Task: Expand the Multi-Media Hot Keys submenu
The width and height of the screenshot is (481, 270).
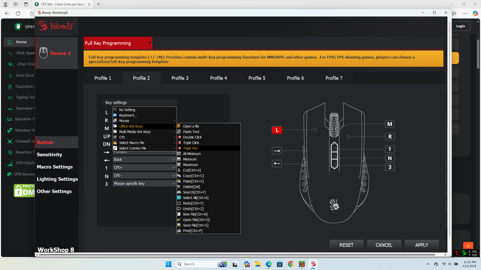Action: (x=145, y=132)
